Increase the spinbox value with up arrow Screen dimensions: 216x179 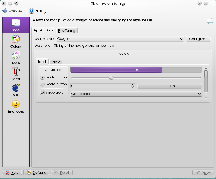pos(132,85)
